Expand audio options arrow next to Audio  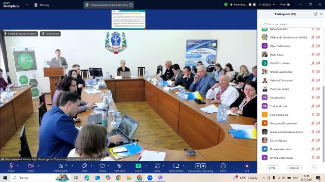[18, 166]
